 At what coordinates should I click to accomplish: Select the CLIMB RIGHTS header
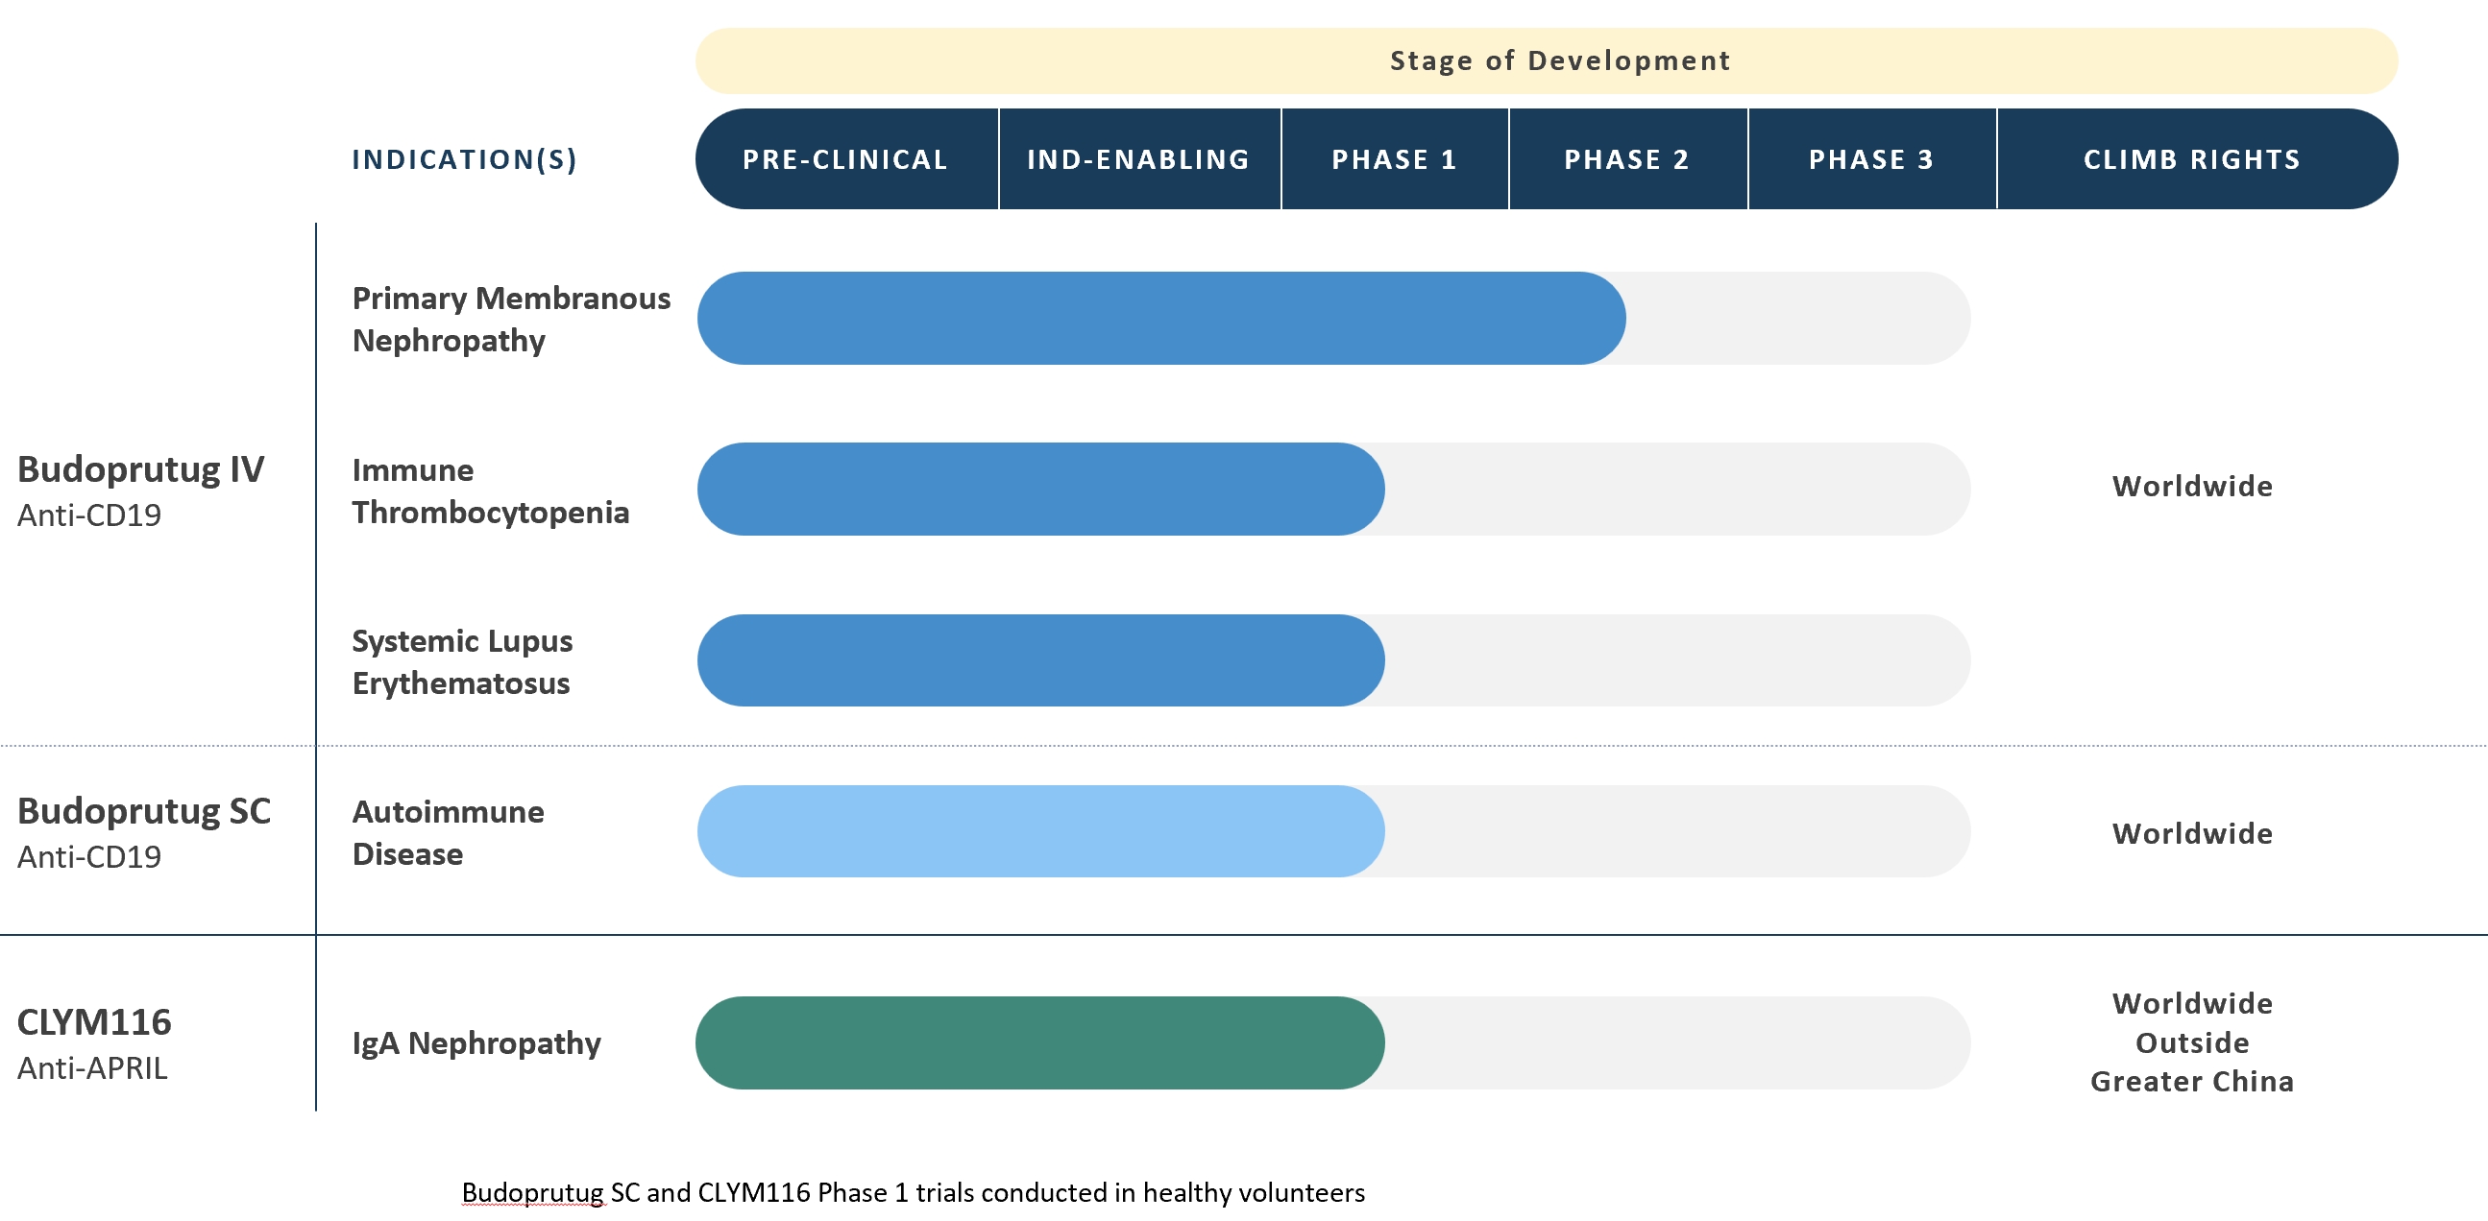coord(2191,159)
